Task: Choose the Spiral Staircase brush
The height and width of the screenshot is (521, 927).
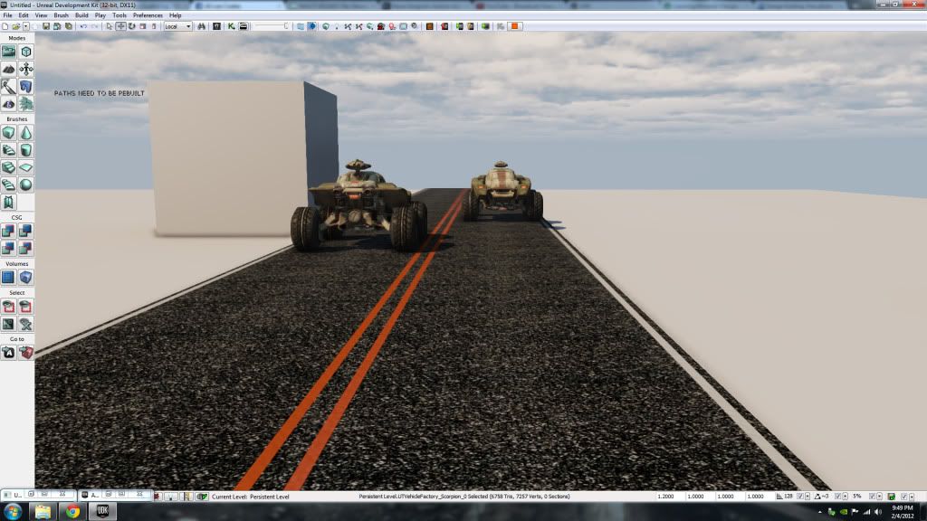Action: [8, 185]
